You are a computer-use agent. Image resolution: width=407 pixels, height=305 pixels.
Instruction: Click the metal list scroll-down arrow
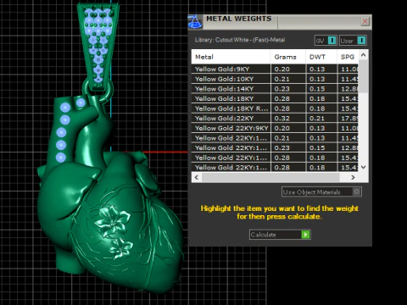pyautogui.click(x=364, y=167)
